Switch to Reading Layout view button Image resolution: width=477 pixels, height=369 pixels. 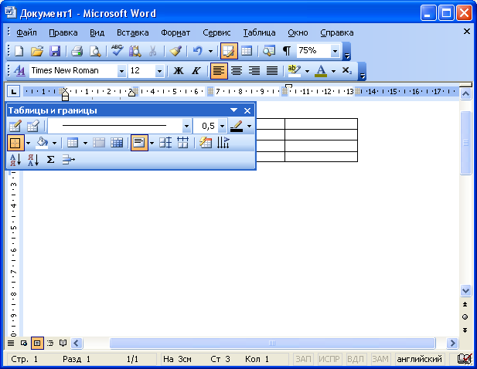pyautogui.click(x=63, y=344)
